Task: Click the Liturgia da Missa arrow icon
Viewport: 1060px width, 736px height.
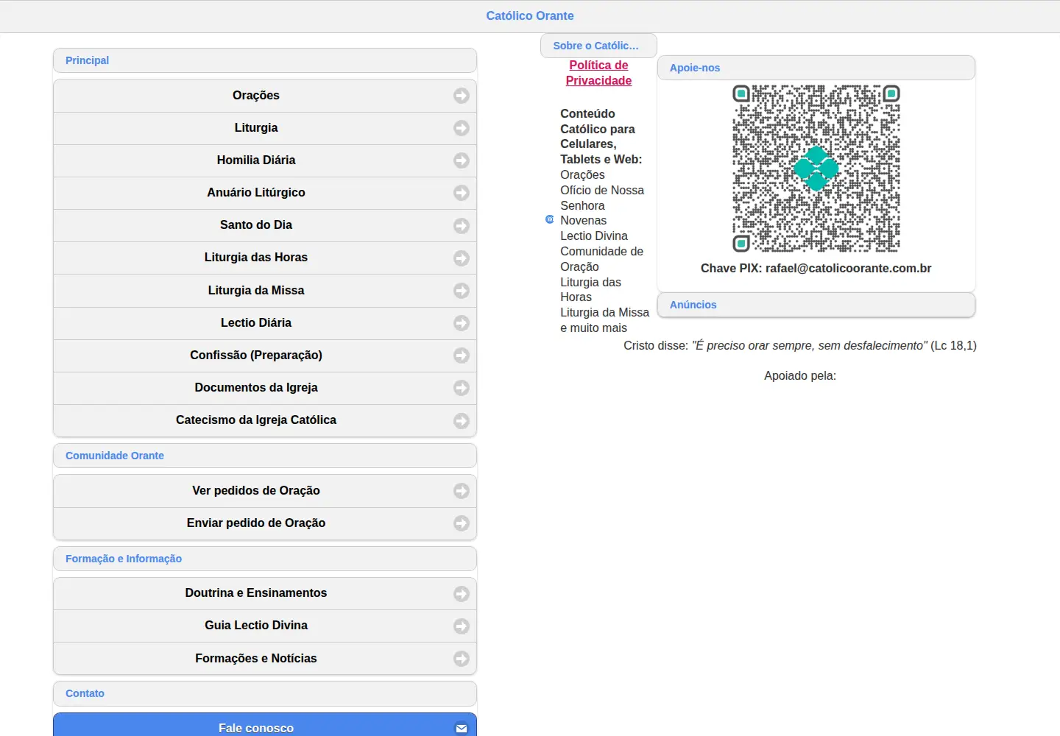Action: pyautogui.click(x=462, y=291)
